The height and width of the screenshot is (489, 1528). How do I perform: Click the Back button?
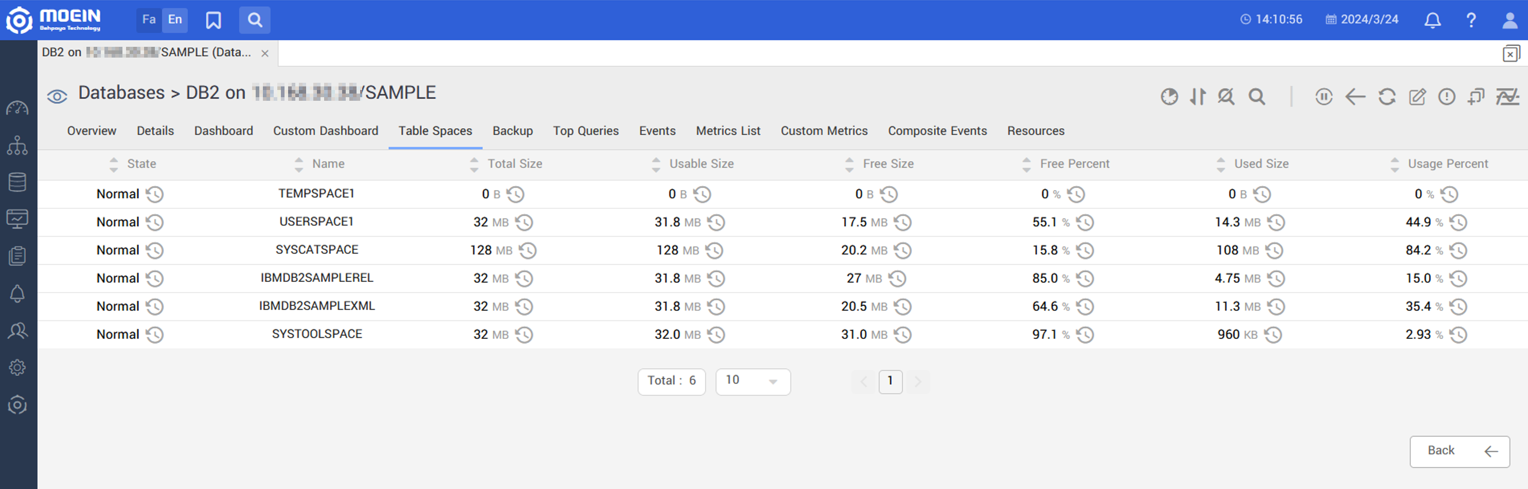coord(1459,451)
